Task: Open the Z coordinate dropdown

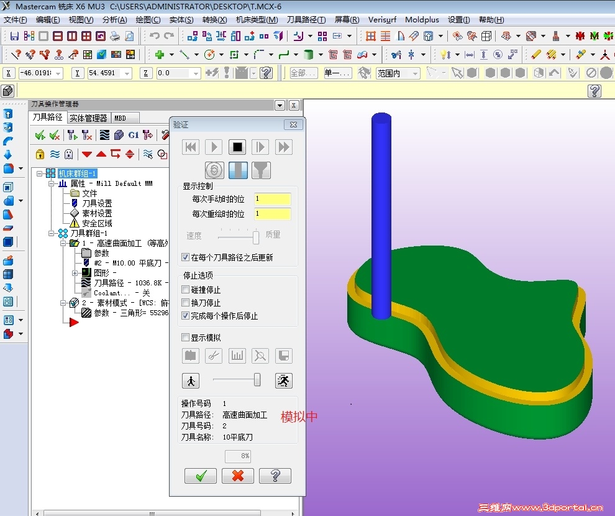Action: (x=196, y=73)
